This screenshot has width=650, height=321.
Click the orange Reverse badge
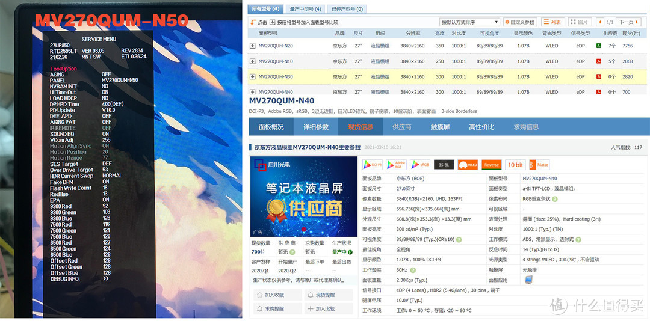click(x=492, y=165)
